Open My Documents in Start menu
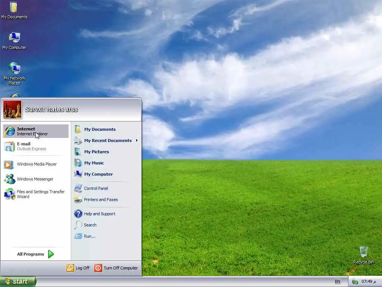The height and width of the screenshot is (287, 382). point(106,129)
